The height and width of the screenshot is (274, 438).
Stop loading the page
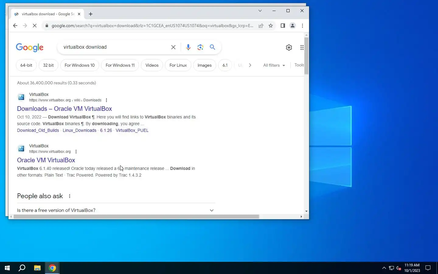tap(35, 26)
